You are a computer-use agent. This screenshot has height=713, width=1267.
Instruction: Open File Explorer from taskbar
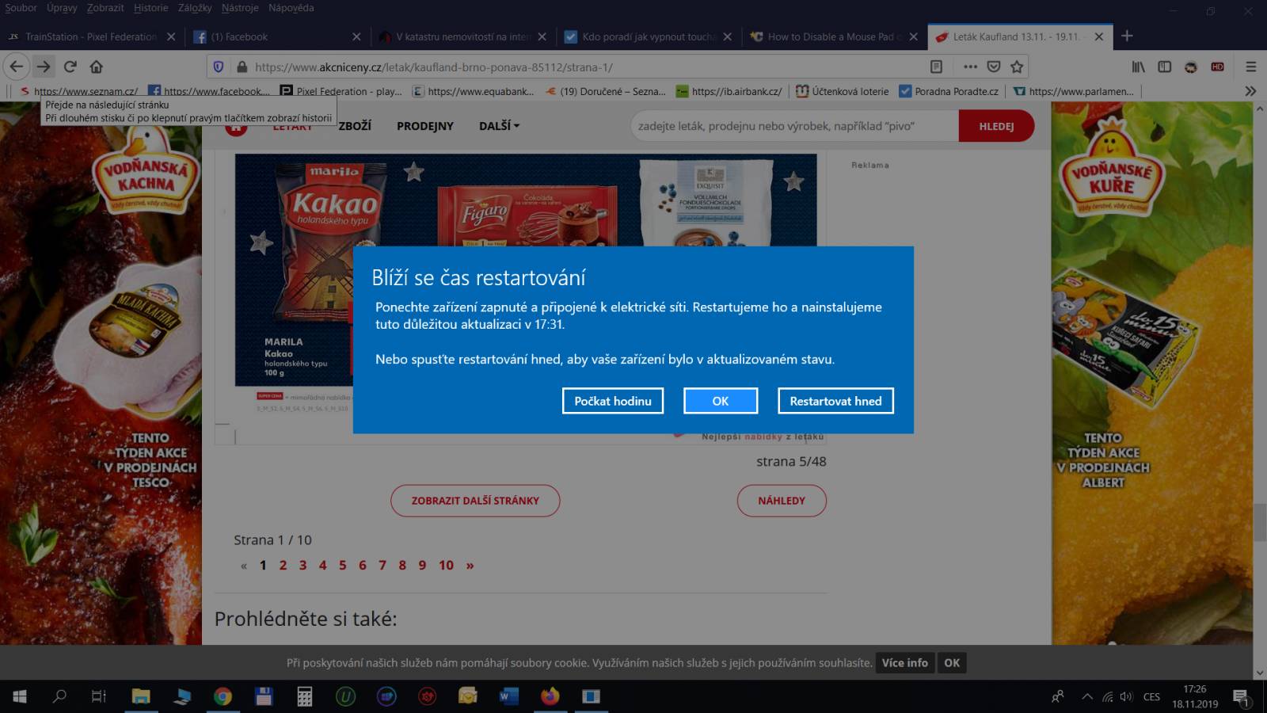pos(141,696)
